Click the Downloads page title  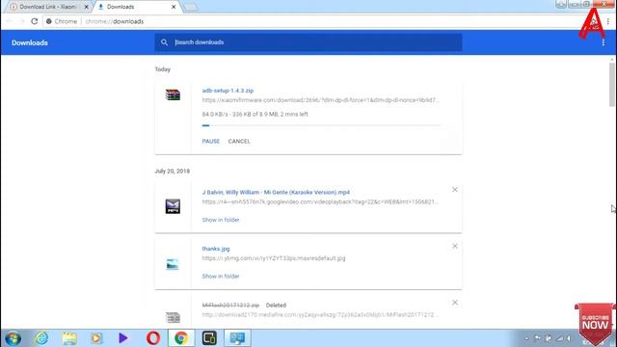(x=30, y=42)
